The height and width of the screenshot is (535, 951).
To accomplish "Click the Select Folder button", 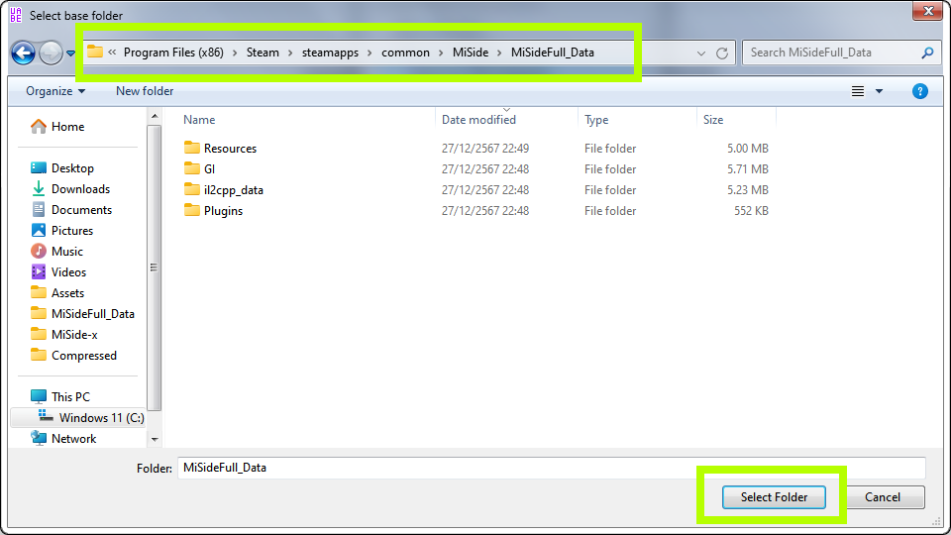I will (774, 496).
